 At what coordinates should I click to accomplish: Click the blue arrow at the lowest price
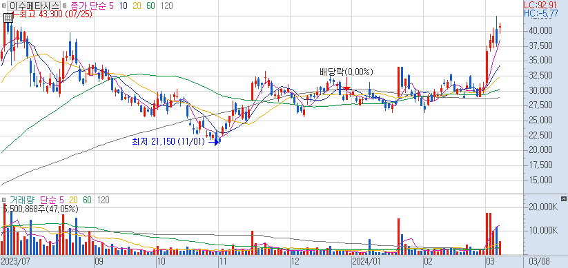coord(214,143)
